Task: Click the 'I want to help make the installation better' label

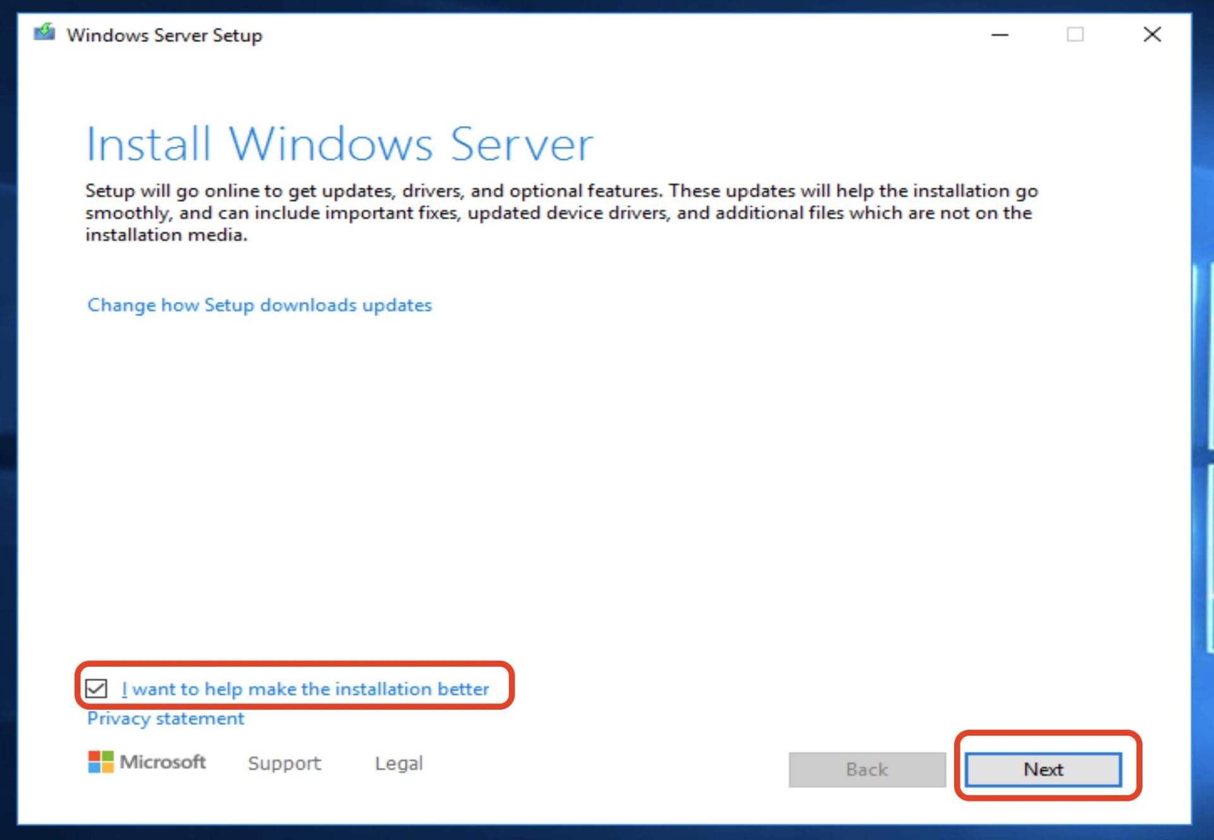Action: (x=305, y=689)
